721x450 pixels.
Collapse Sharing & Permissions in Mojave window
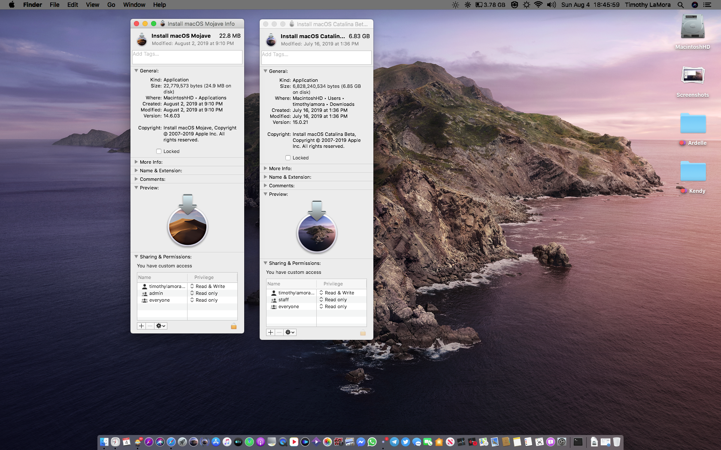(136, 257)
